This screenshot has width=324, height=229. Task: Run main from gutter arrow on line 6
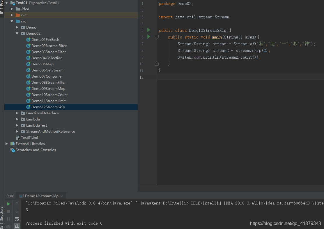coord(148,37)
